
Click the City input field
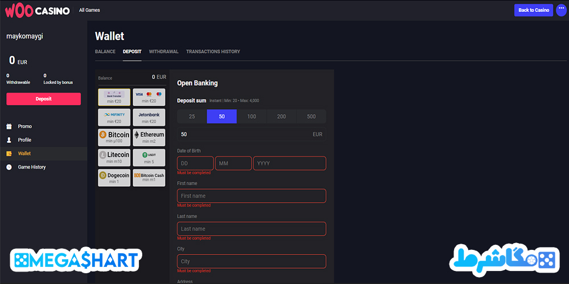pos(251,261)
